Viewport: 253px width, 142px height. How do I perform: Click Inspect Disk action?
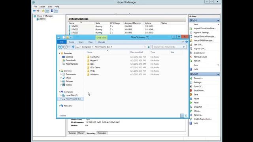pos(200,49)
